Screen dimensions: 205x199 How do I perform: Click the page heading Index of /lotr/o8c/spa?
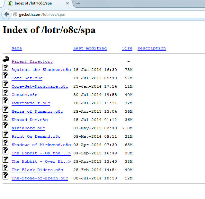click(x=49, y=30)
